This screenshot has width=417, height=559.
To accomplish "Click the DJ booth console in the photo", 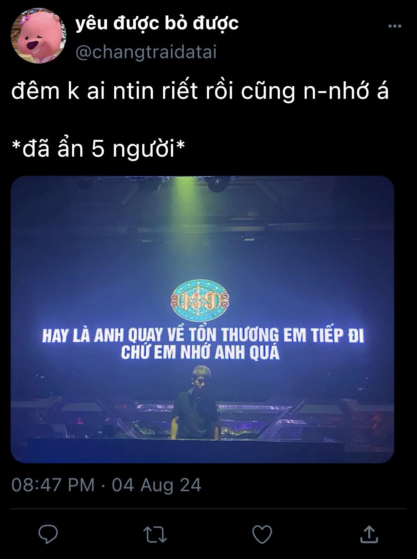I will coord(185,449).
